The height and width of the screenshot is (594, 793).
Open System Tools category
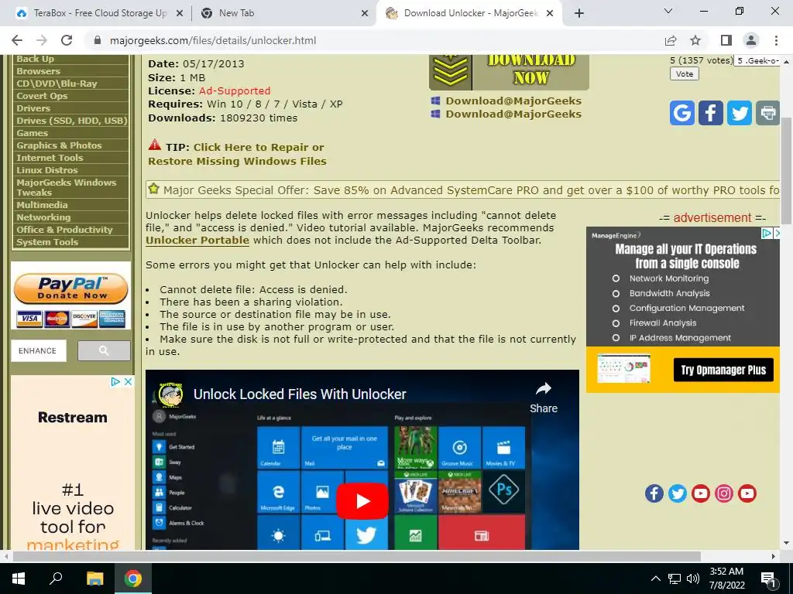[47, 242]
